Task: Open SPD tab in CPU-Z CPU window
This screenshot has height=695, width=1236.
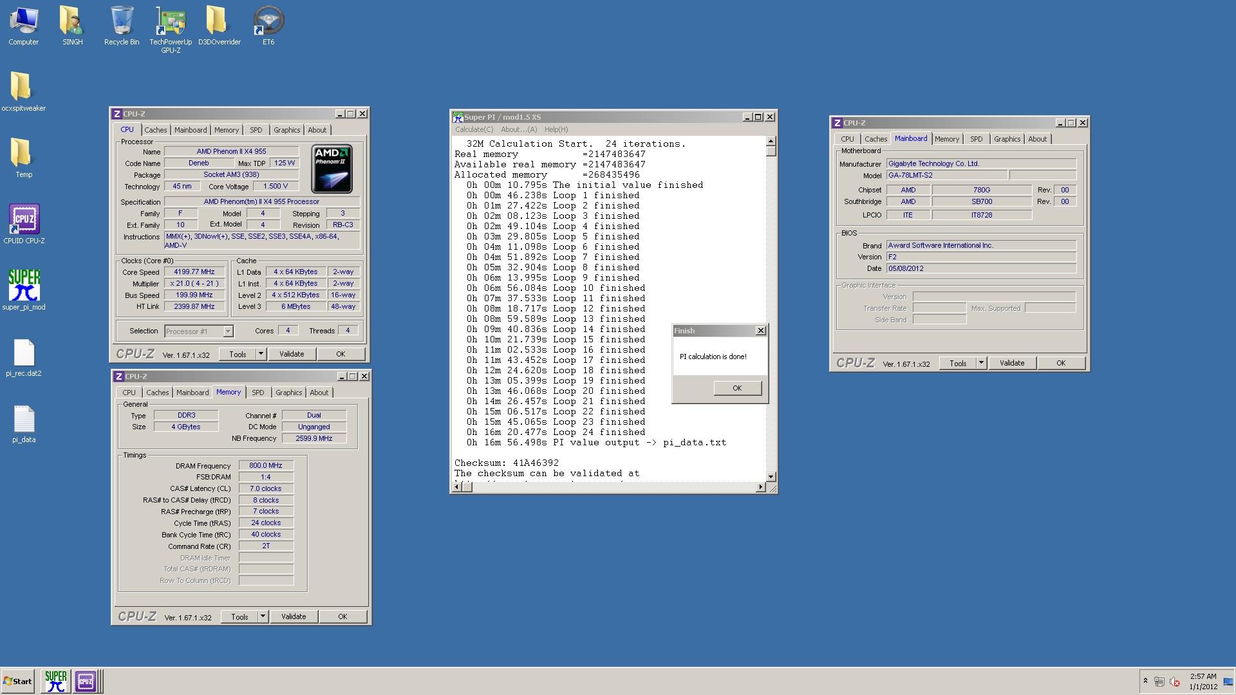Action: click(256, 130)
